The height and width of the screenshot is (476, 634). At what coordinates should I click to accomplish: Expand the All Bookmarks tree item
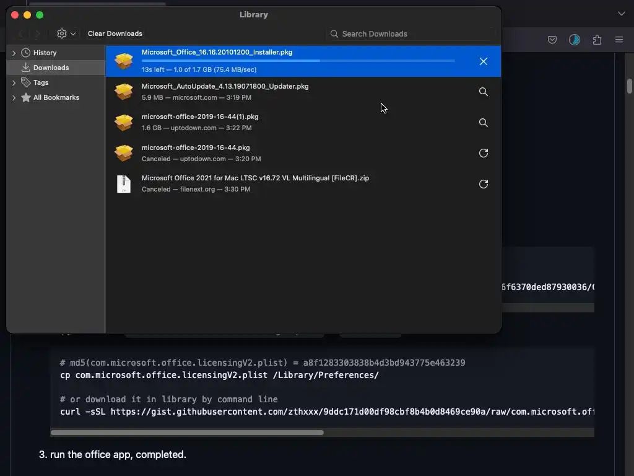14,97
